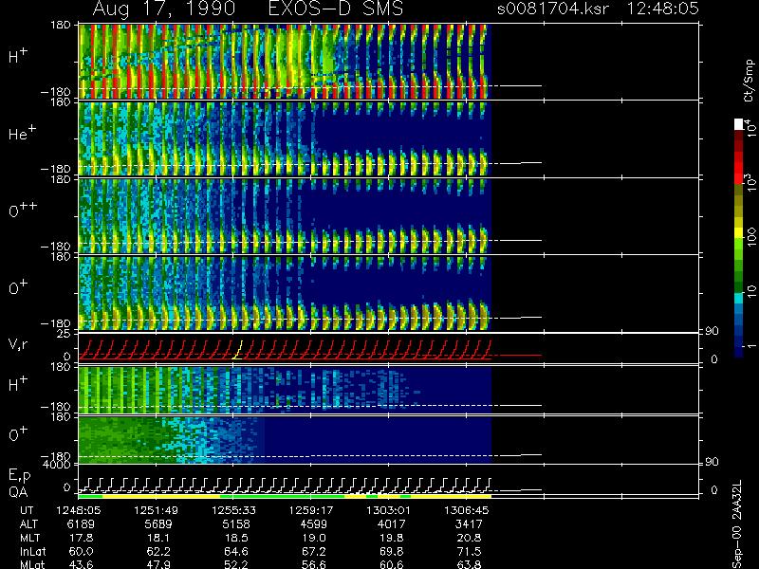Click the MLat value '63.8'
This screenshot has width=759, height=569.
click(x=469, y=564)
